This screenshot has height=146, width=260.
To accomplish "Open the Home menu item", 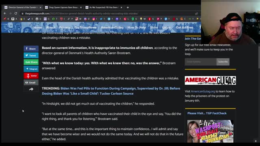I will (x=38, y=28).
